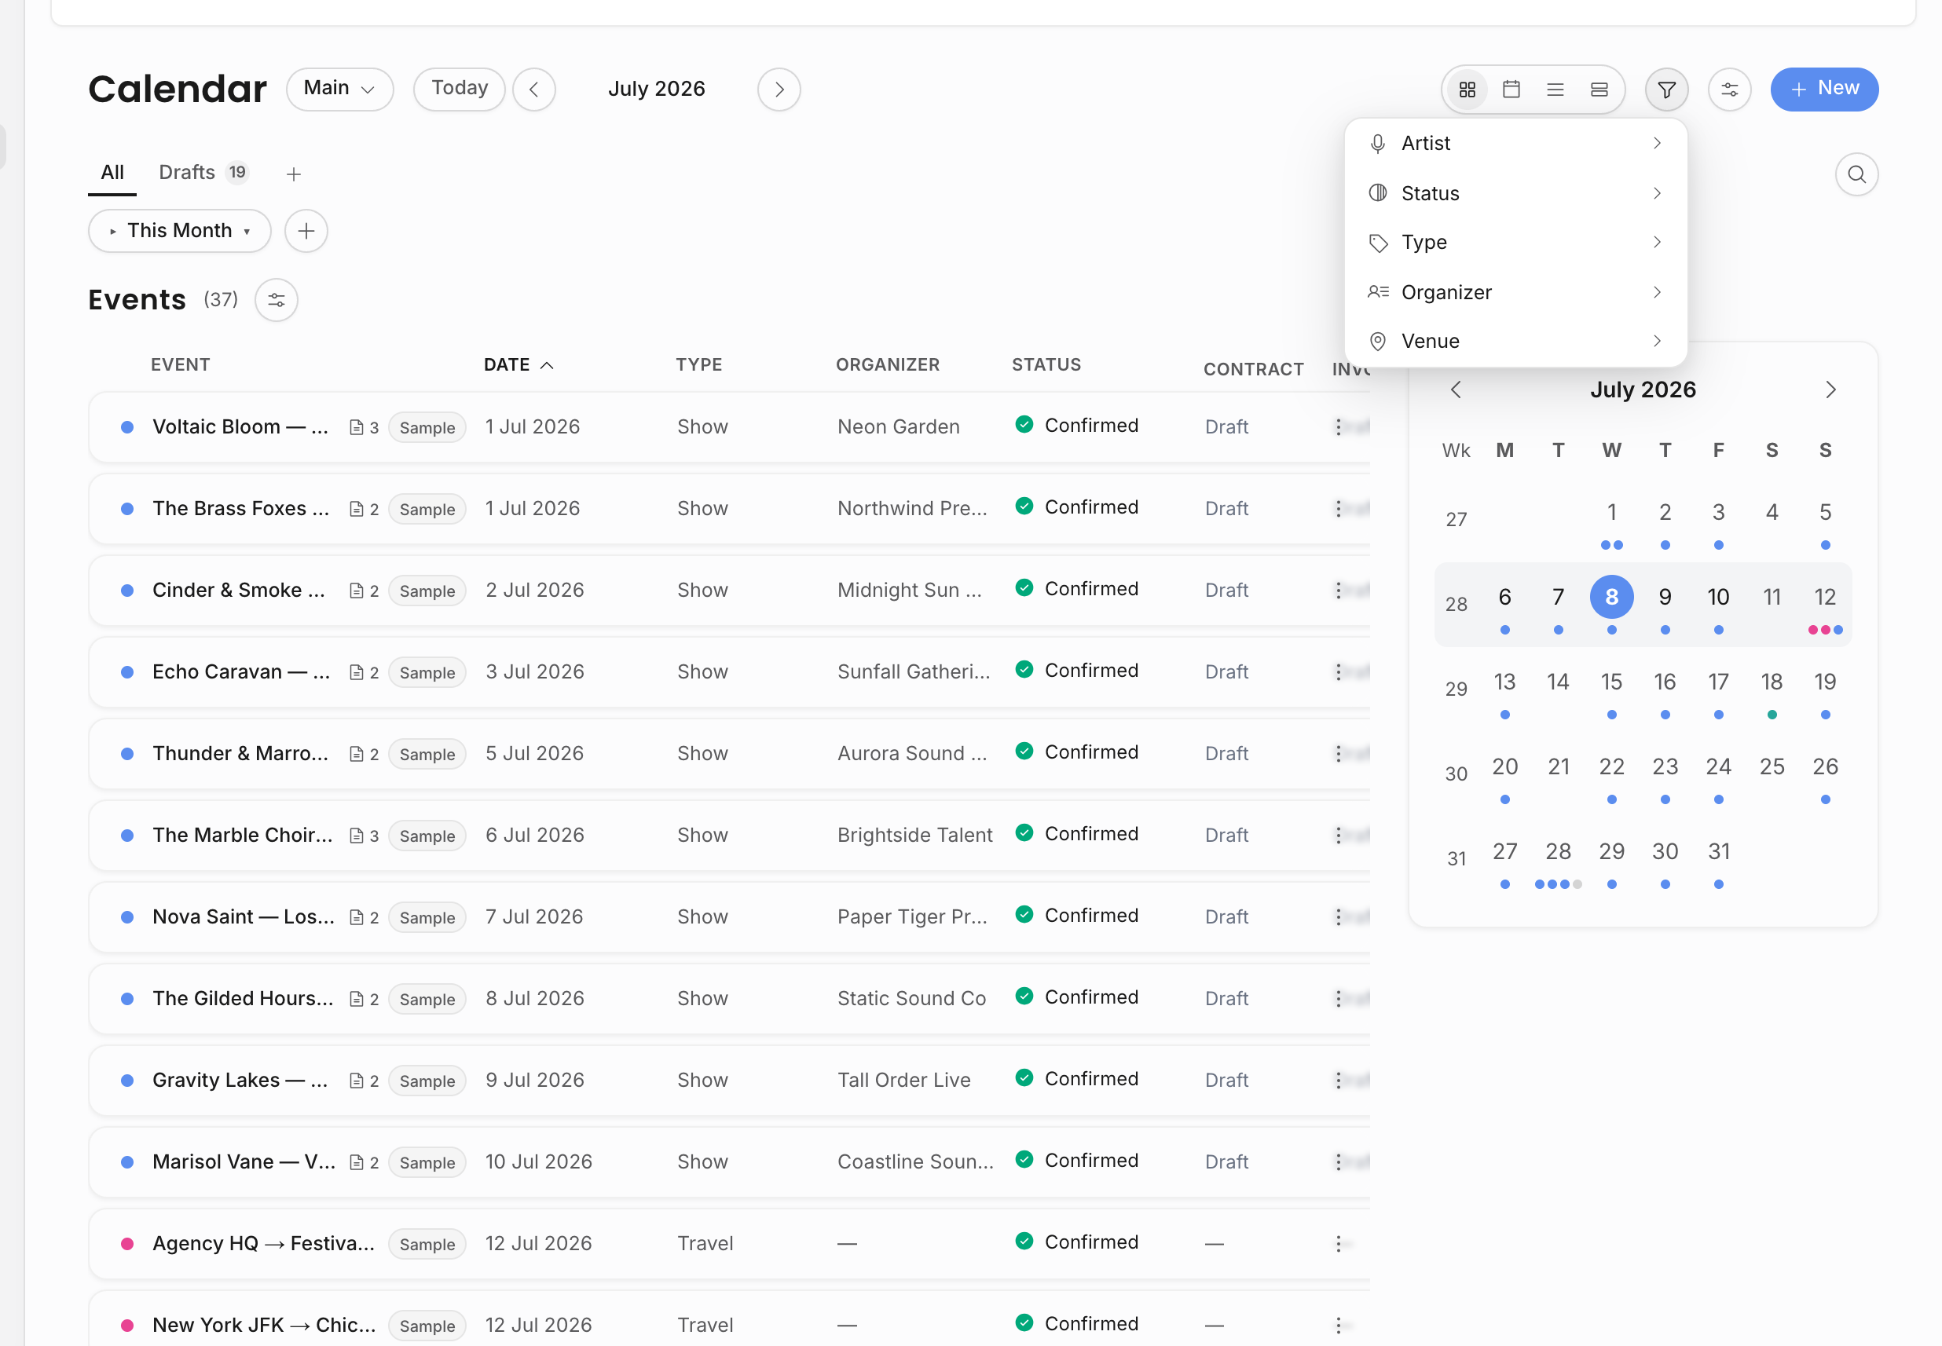Viewport: 1942px width, 1346px height.
Task: Open row menu for Voltaic Bloom event
Action: coord(1338,426)
